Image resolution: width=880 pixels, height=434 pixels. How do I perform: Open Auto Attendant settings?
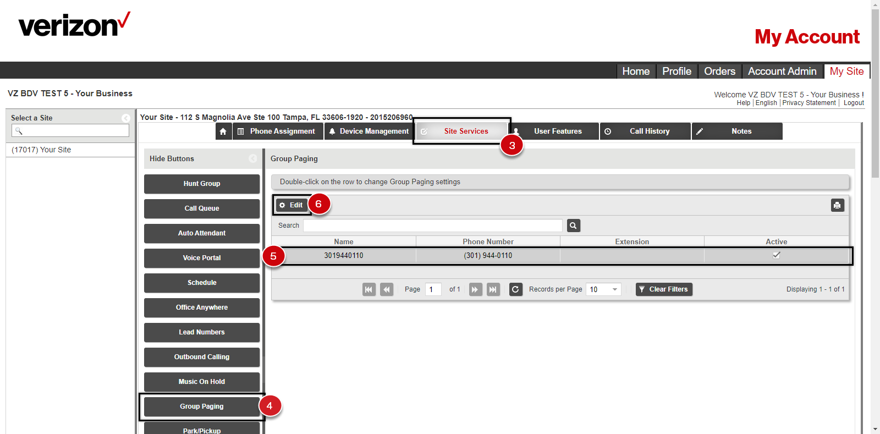pyautogui.click(x=202, y=233)
